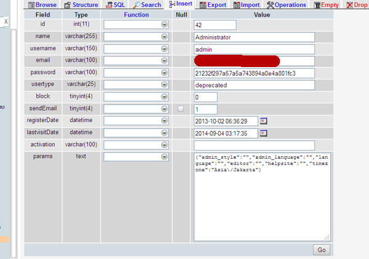Viewport: 369px width, 259px height.
Task: Open the SQL tab
Action: click(116, 5)
